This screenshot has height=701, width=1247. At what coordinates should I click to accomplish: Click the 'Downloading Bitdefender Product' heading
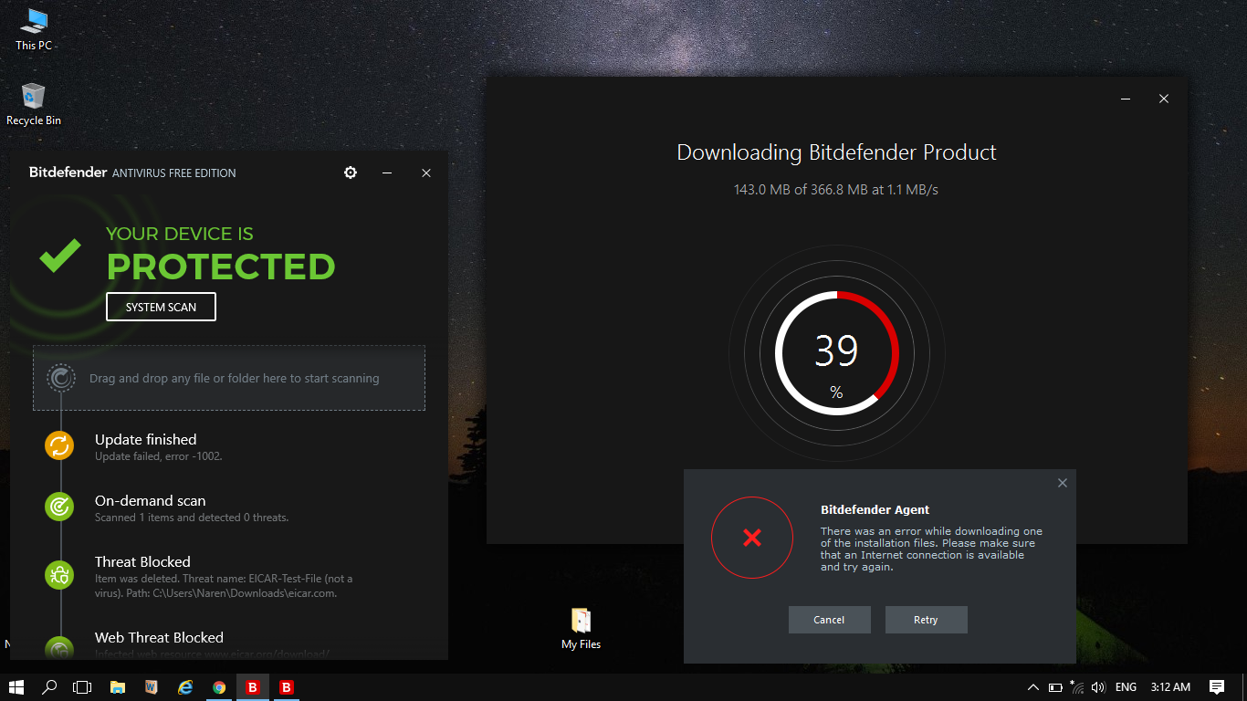[837, 152]
